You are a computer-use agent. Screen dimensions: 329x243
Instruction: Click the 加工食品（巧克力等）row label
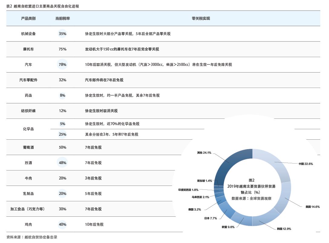tap(28, 209)
